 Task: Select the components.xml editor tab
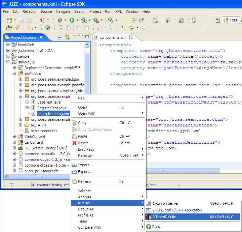113,37
